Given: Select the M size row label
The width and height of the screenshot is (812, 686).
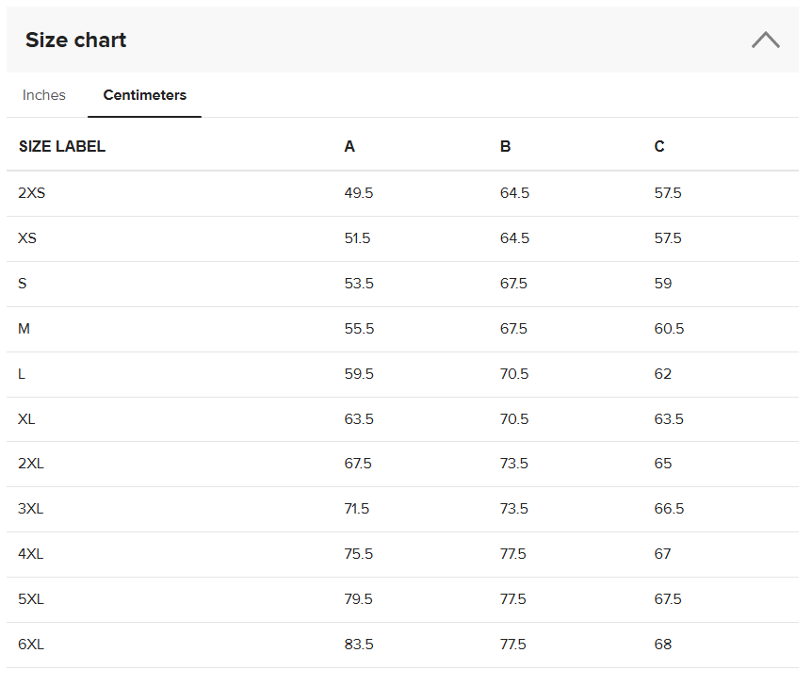Looking at the screenshot, I should tap(24, 329).
